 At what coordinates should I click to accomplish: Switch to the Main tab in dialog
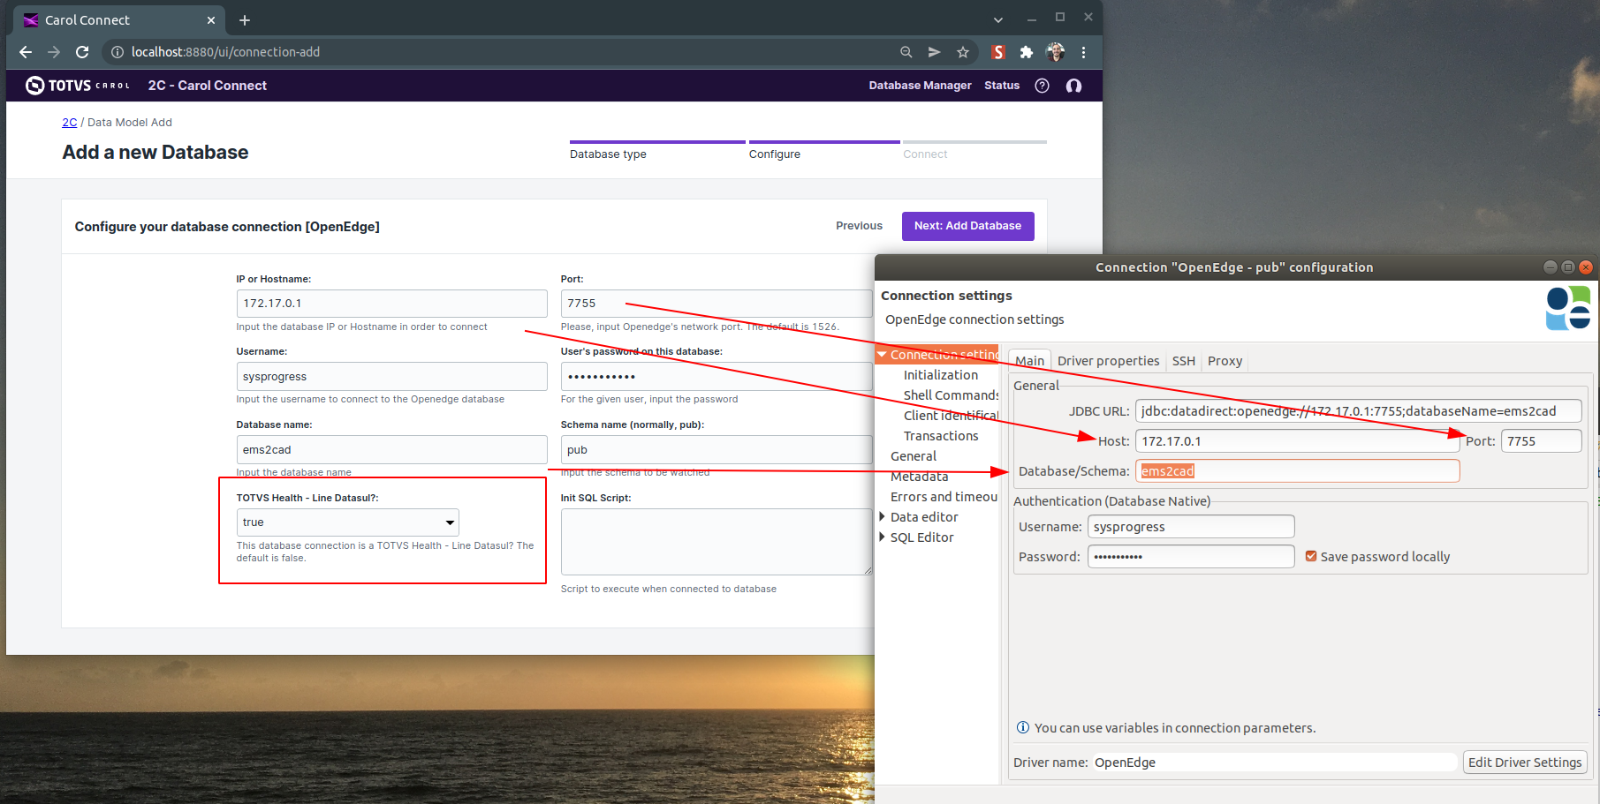1029,361
